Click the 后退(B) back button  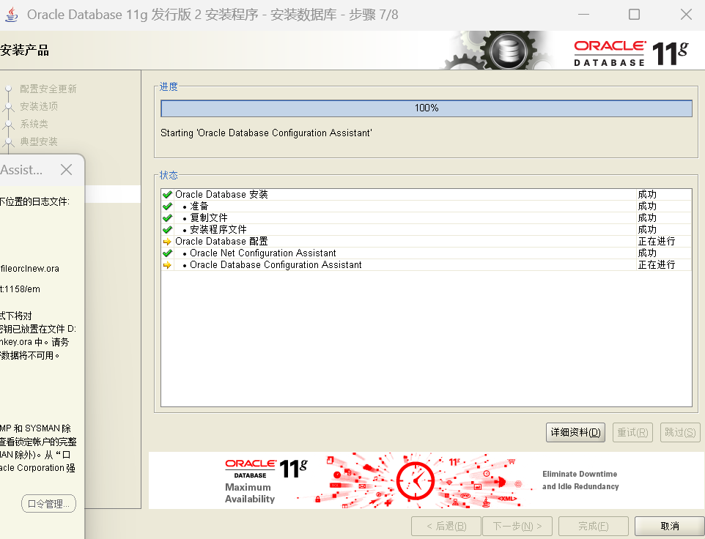coord(446,526)
